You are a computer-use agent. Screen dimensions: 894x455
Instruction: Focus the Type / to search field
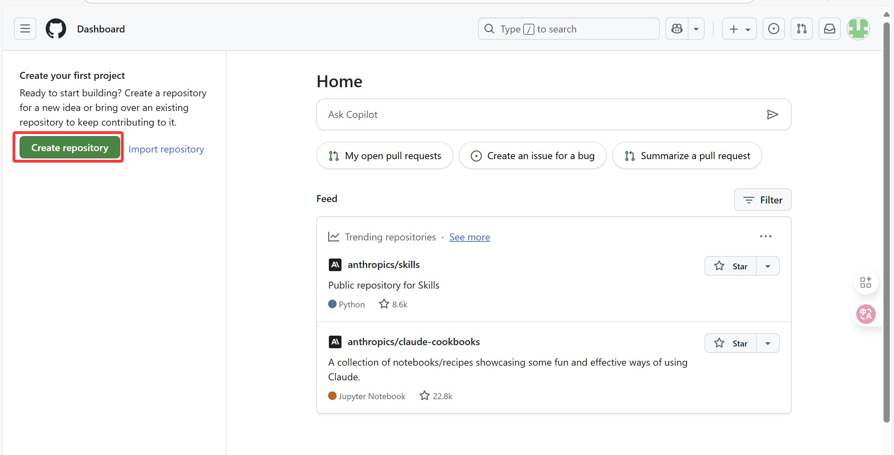coord(569,29)
